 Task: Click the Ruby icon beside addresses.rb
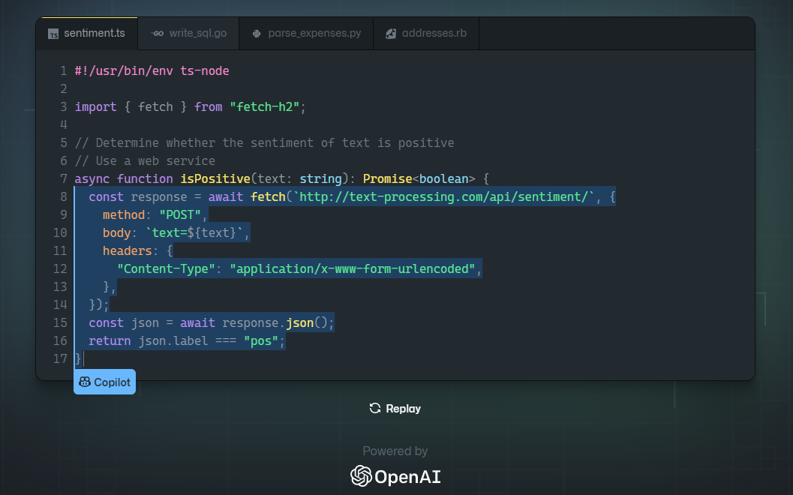pos(390,34)
